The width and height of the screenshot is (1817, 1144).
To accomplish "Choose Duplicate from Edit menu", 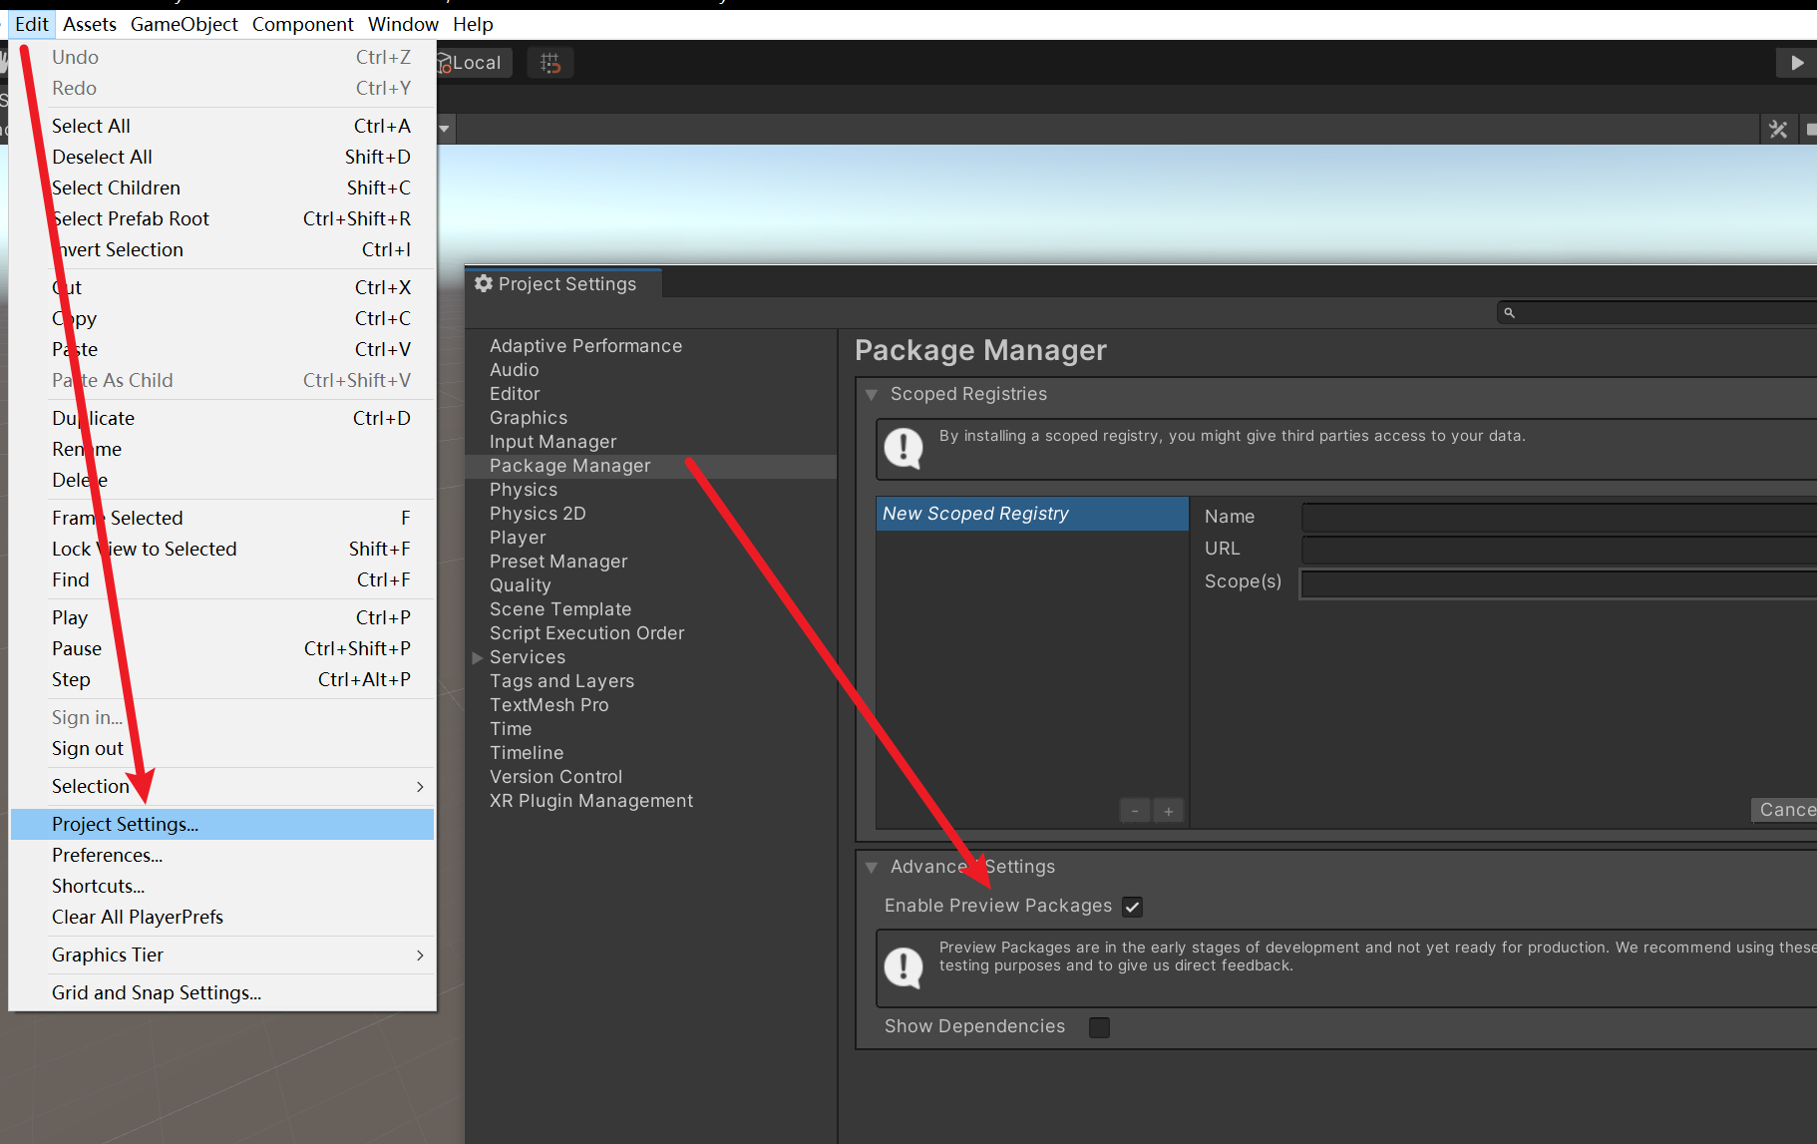I will (x=222, y=419).
